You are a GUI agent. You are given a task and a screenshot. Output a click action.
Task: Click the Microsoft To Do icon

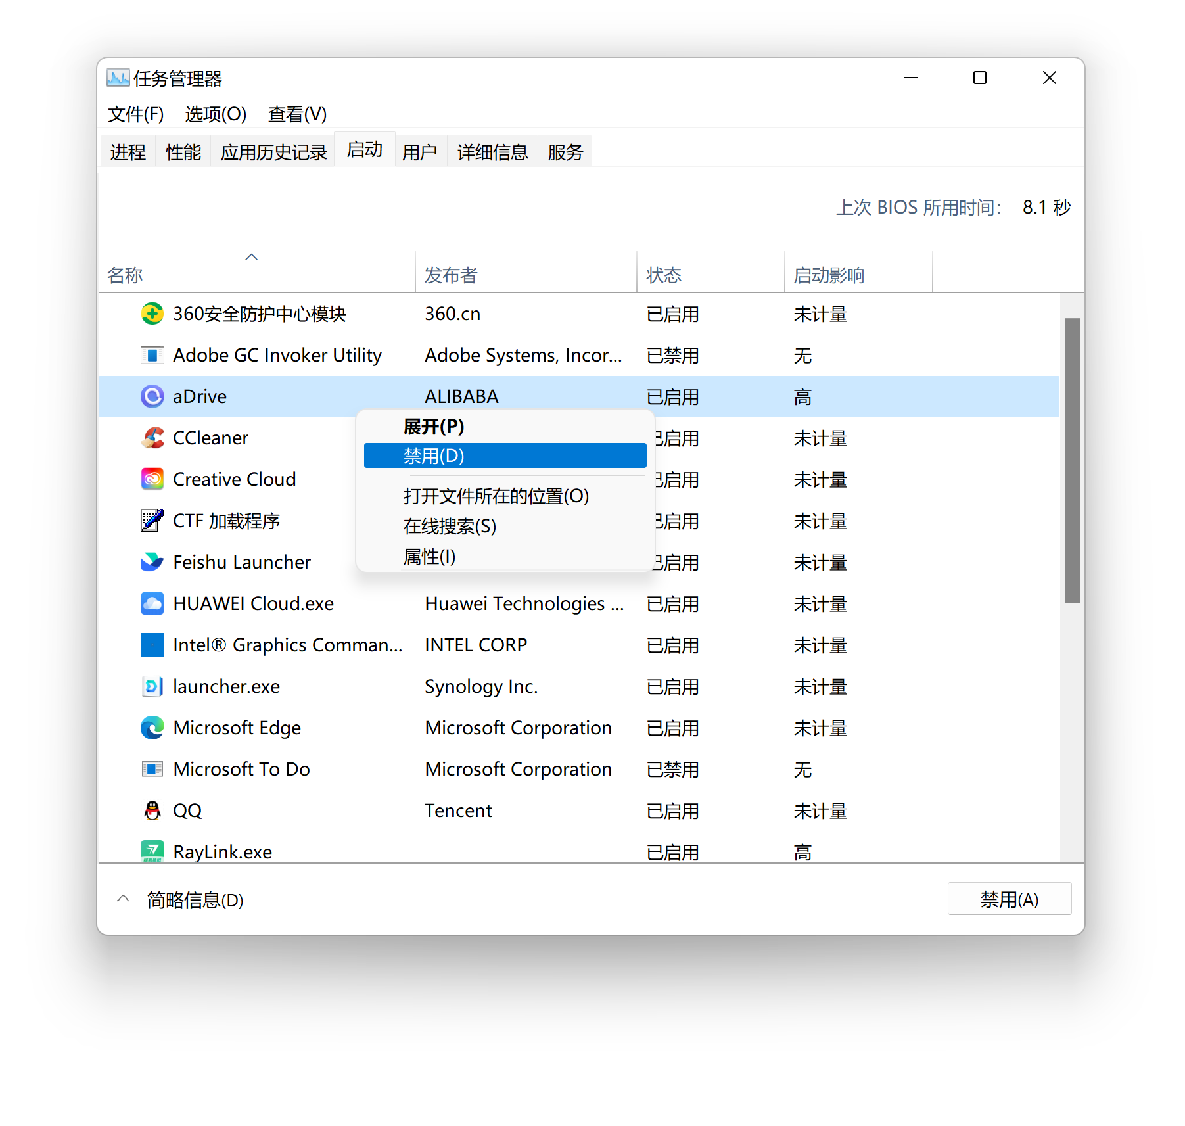[152, 769]
